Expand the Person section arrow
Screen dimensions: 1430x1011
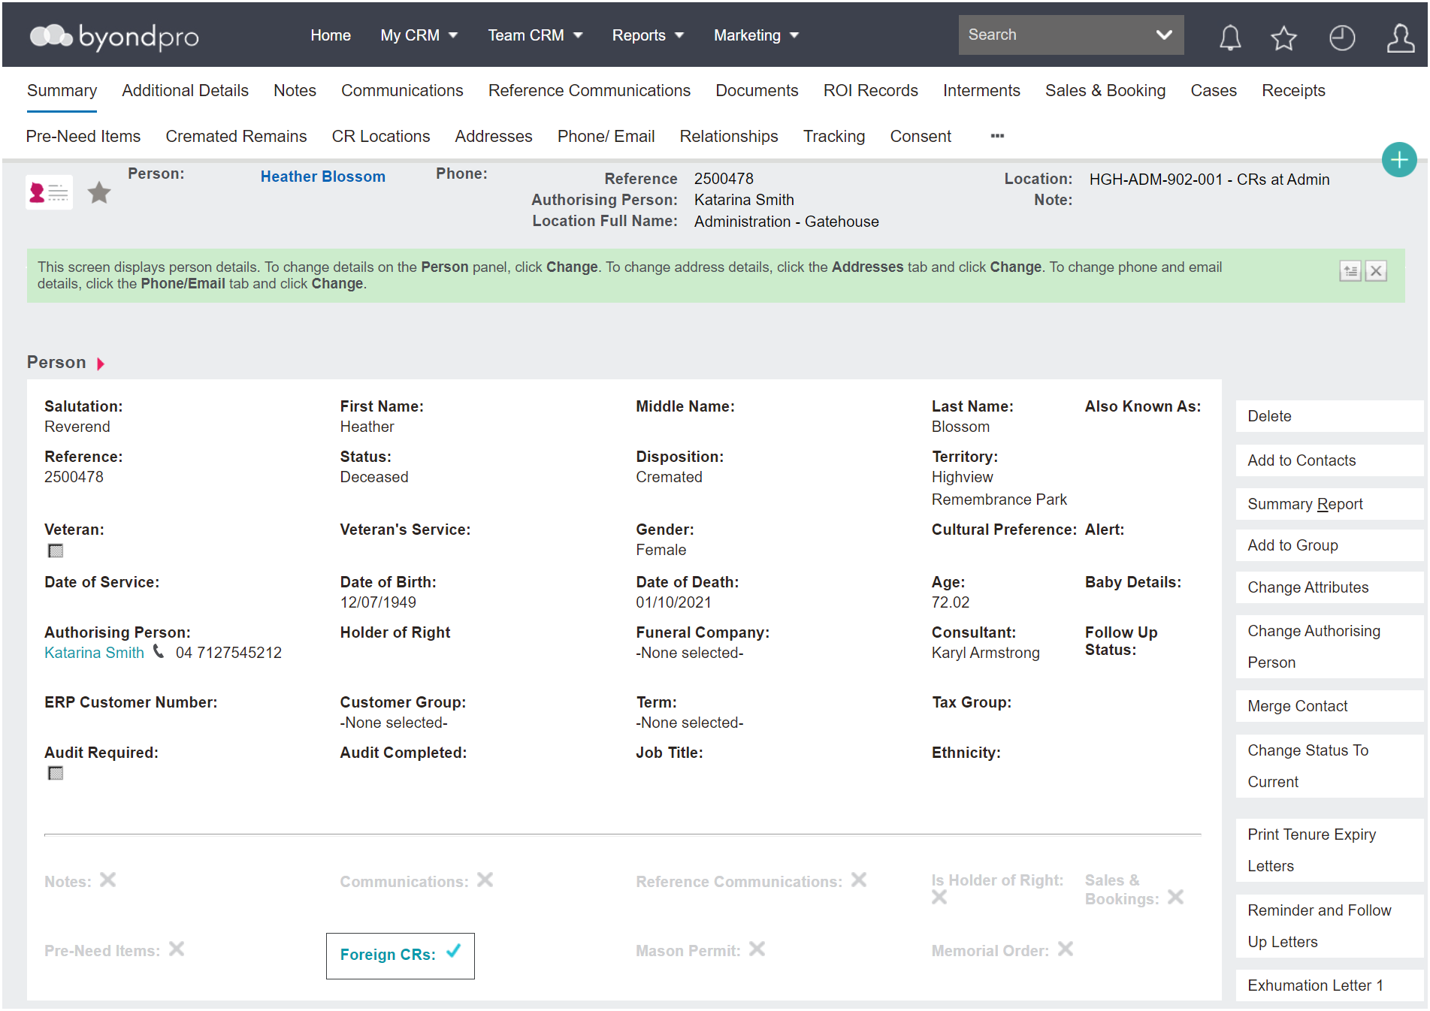[x=101, y=364]
